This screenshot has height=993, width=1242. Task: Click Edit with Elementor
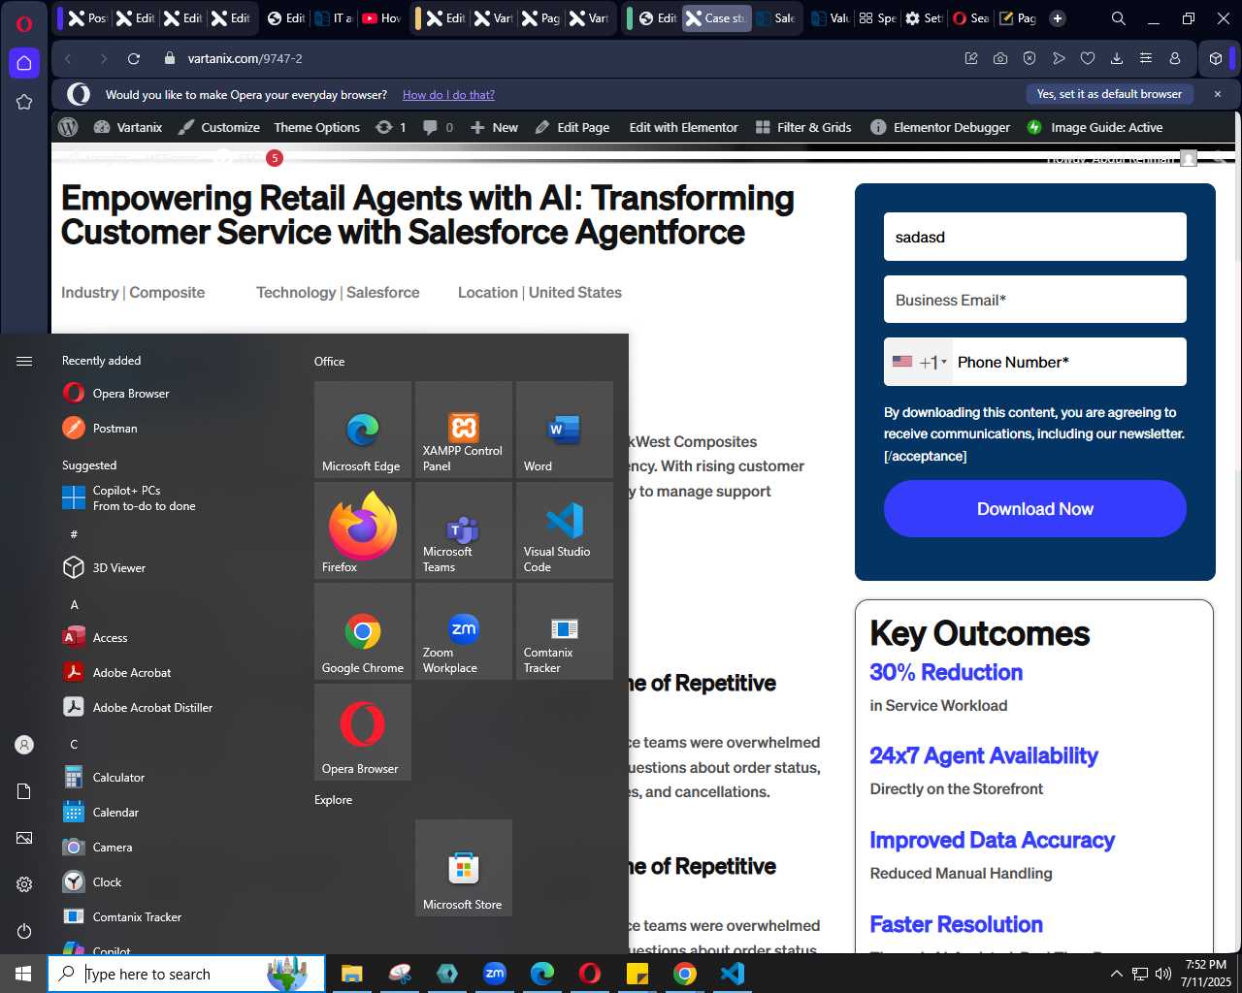point(683,127)
